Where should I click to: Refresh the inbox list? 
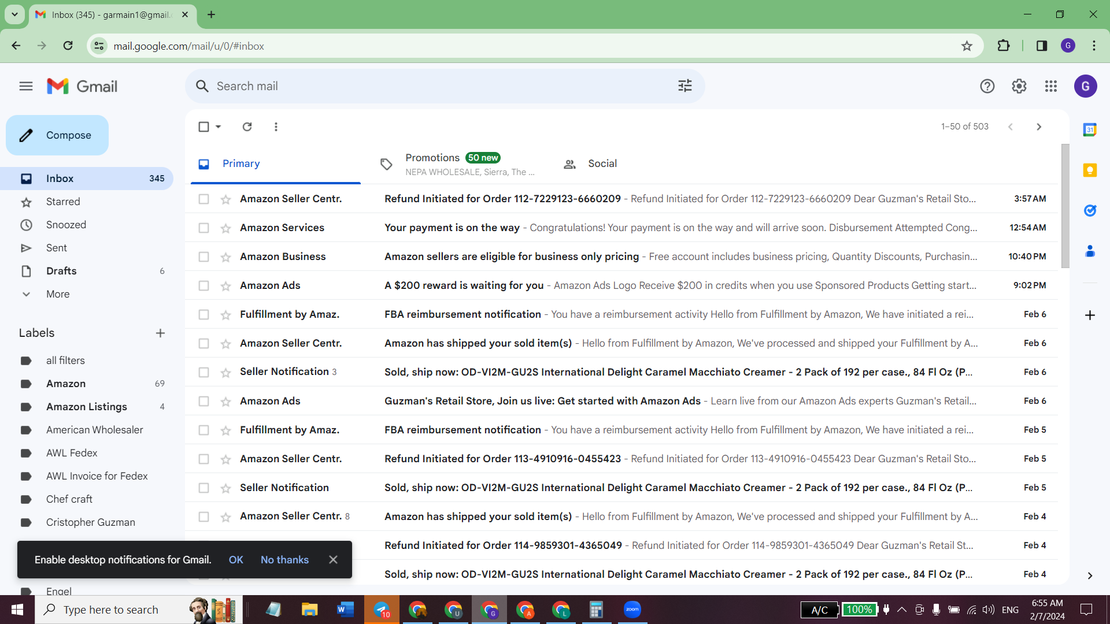coord(247,127)
